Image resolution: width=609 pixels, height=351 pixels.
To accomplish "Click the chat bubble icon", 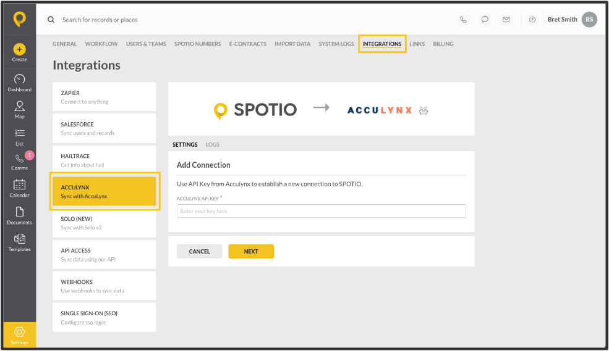I will pyautogui.click(x=485, y=19).
